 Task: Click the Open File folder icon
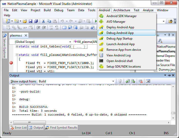coord(25,21)
